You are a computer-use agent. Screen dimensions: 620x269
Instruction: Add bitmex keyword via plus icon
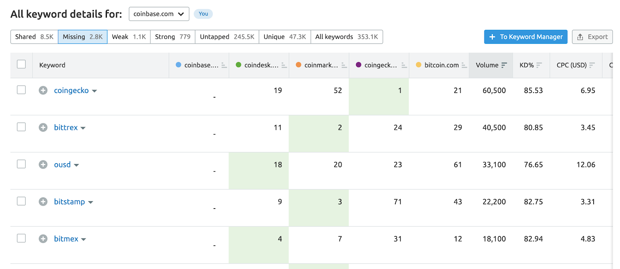pos(43,239)
